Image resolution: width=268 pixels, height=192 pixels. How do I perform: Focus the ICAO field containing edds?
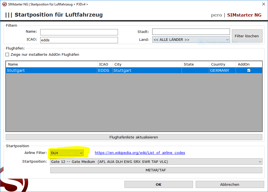coord(79,40)
